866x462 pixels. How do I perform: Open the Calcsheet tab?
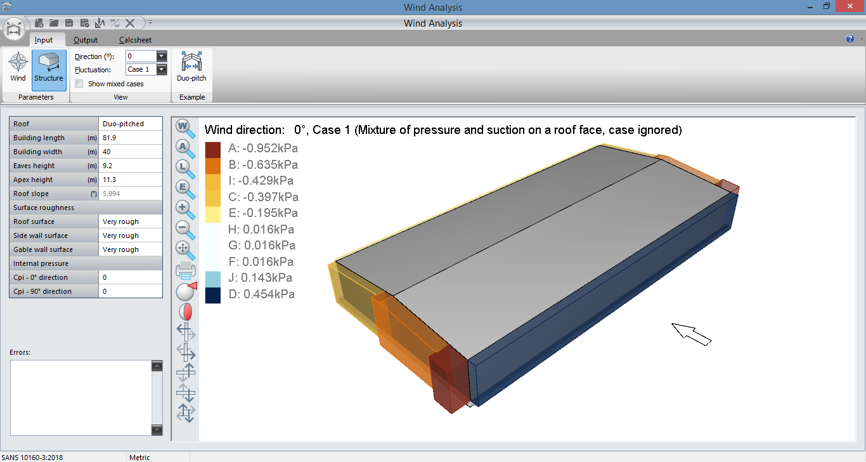[x=135, y=40]
